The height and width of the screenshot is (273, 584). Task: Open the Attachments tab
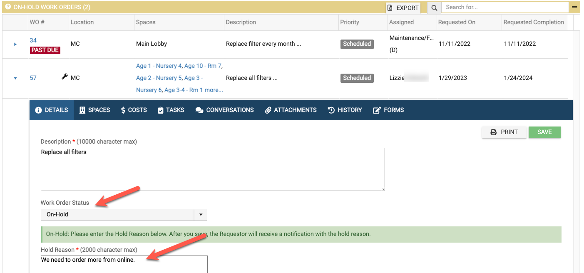pyautogui.click(x=291, y=110)
